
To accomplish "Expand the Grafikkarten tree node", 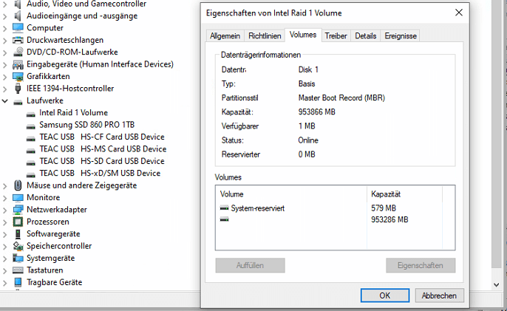I will [x=5, y=77].
